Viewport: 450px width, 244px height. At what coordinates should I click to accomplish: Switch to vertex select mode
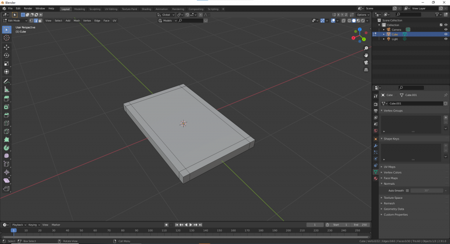31,21
